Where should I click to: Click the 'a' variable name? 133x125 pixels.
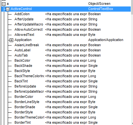click(x=8, y=4)
